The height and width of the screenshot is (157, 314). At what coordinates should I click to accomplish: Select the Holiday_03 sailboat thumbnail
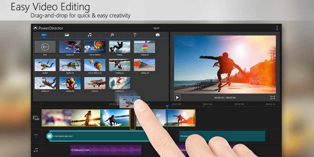144,47
